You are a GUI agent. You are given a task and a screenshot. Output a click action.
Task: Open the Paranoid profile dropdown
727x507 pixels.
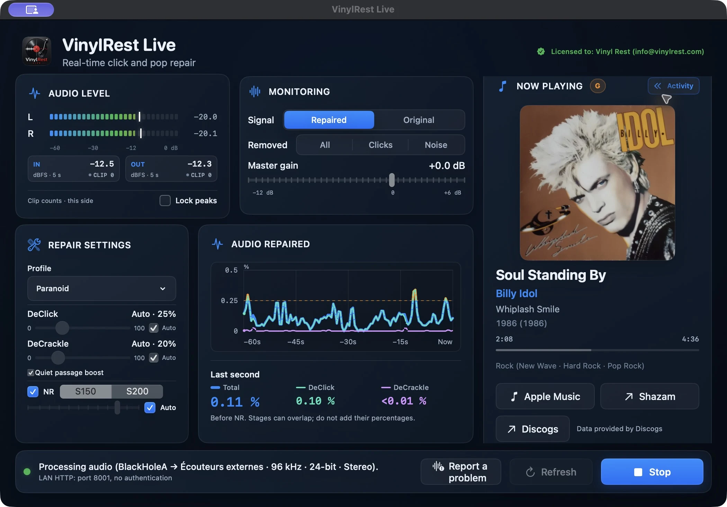pyautogui.click(x=101, y=288)
